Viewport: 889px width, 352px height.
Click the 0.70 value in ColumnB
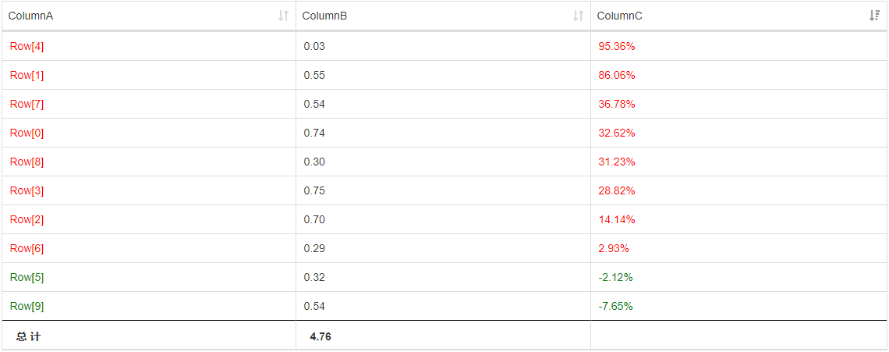point(314,220)
